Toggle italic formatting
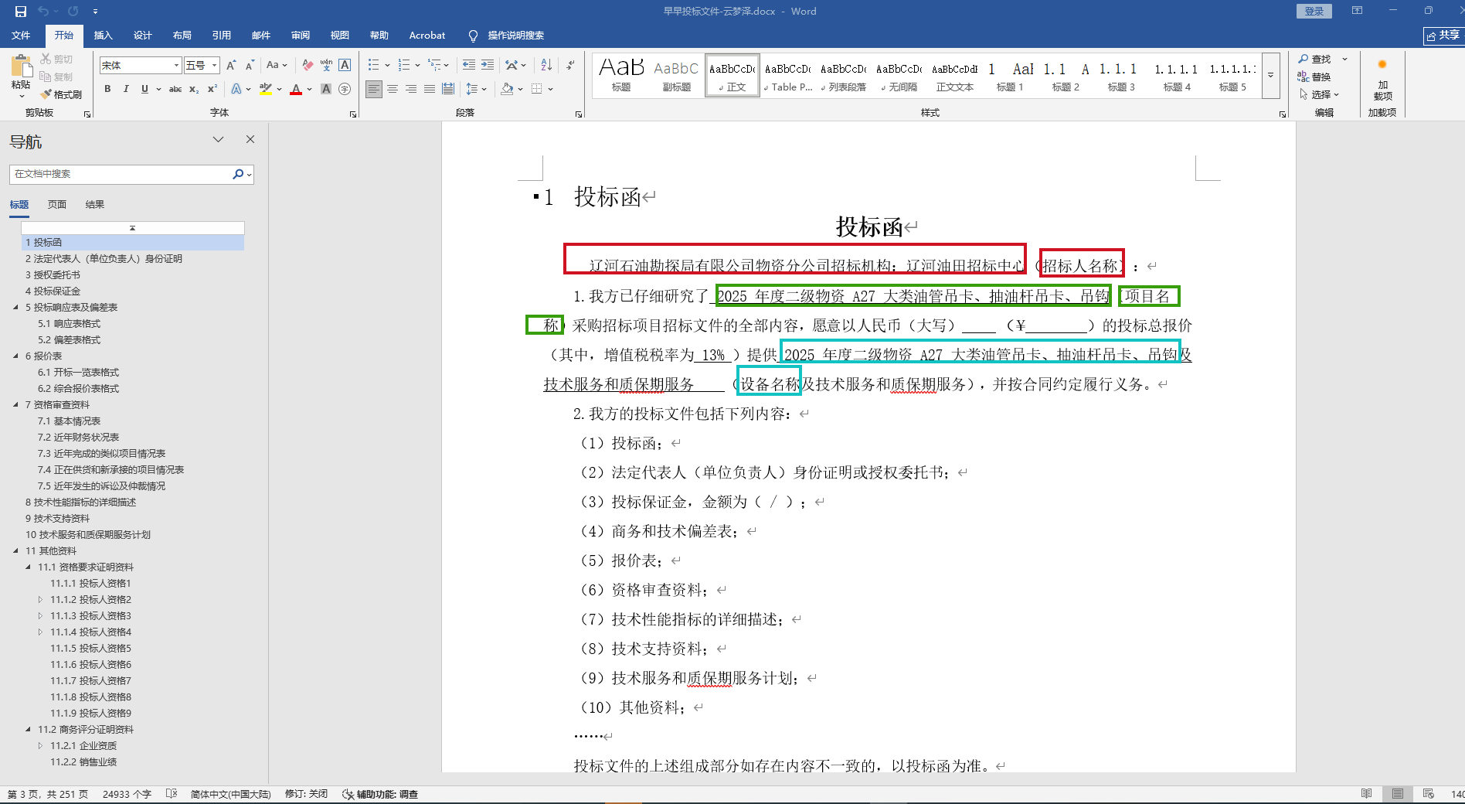The width and height of the screenshot is (1465, 804). point(126,89)
